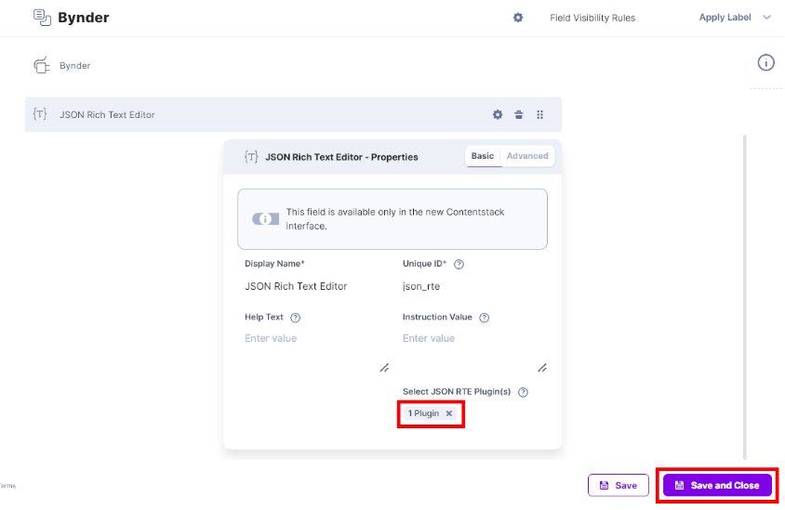Expand the Apply Label dropdown
Viewport: 785px width, 510px height.
point(735,18)
